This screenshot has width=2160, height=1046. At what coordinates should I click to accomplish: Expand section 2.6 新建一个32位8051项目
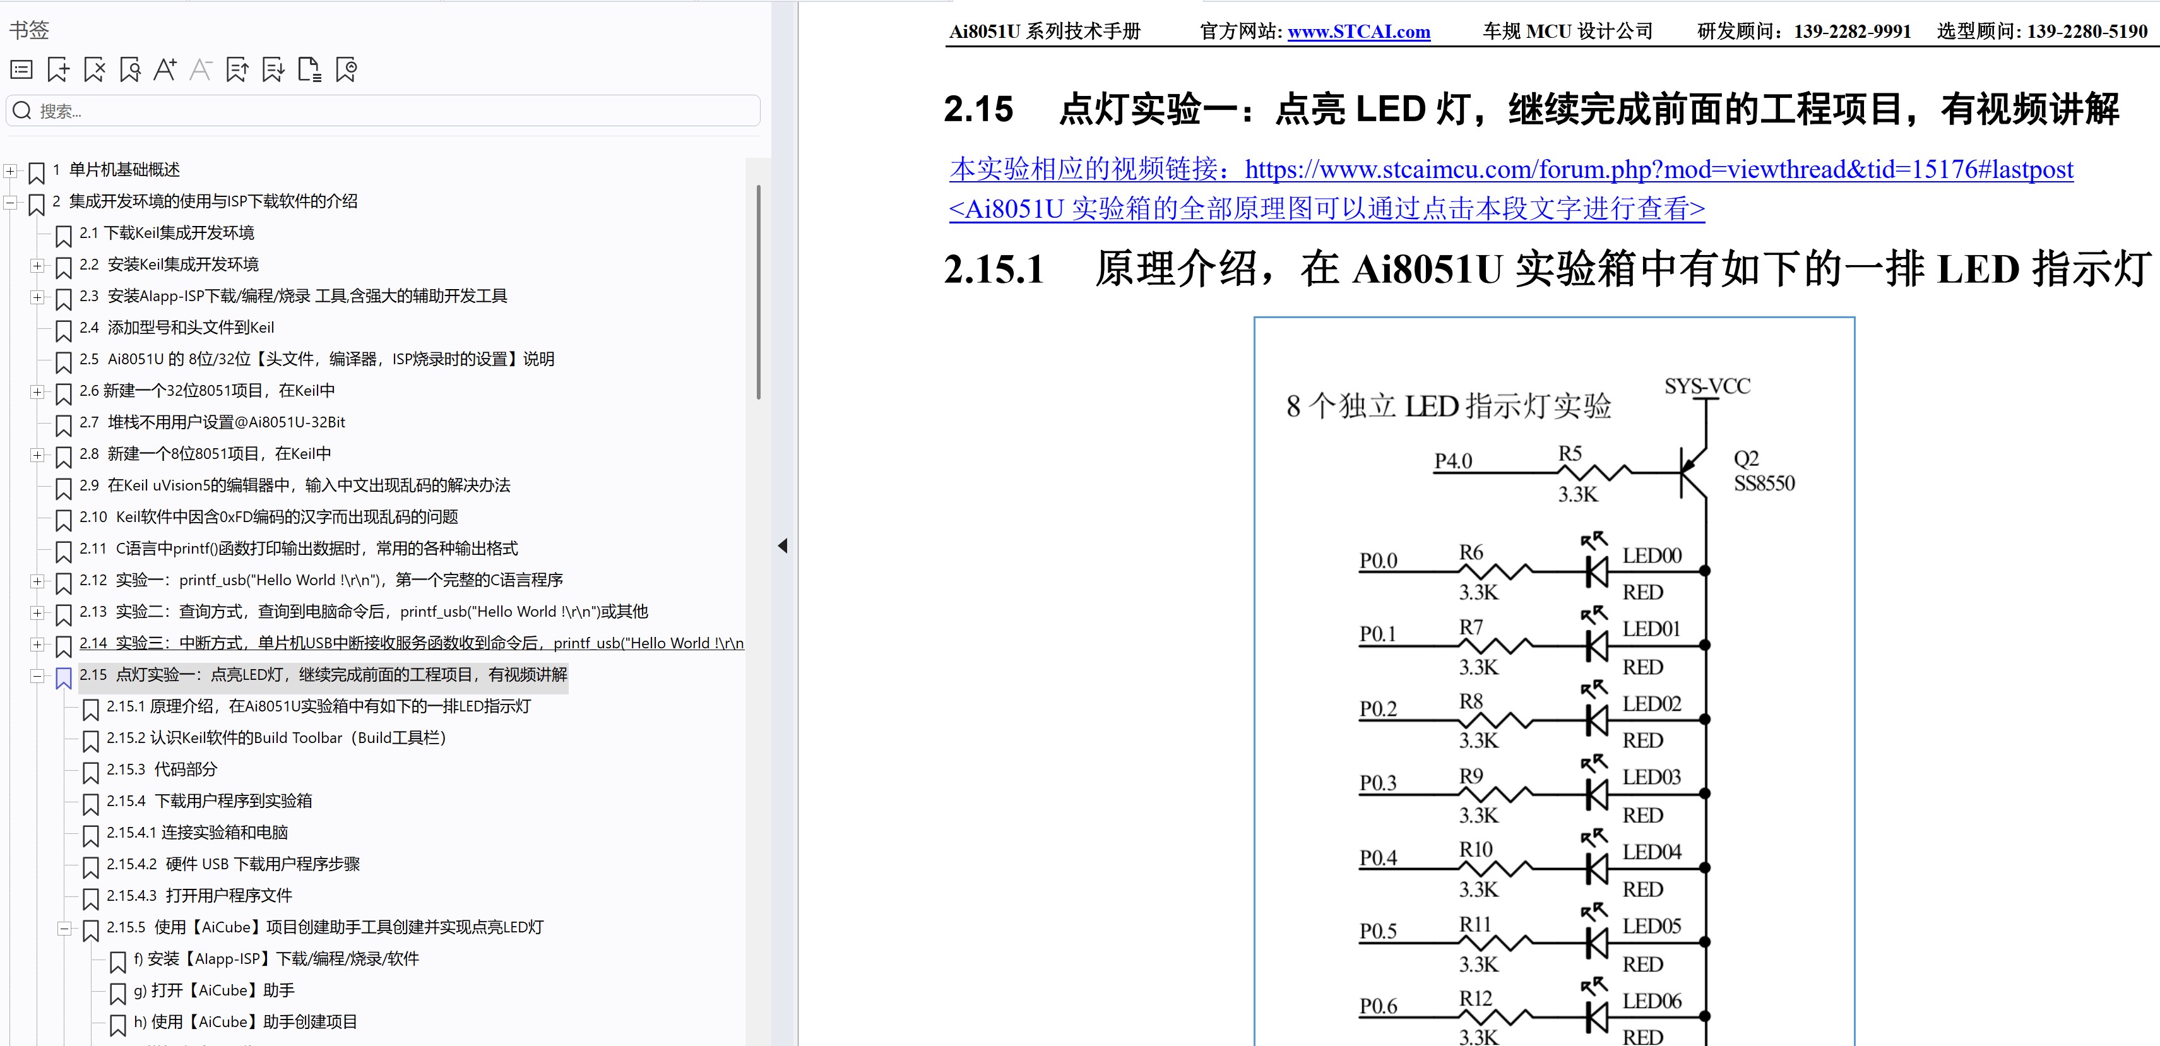(x=37, y=392)
